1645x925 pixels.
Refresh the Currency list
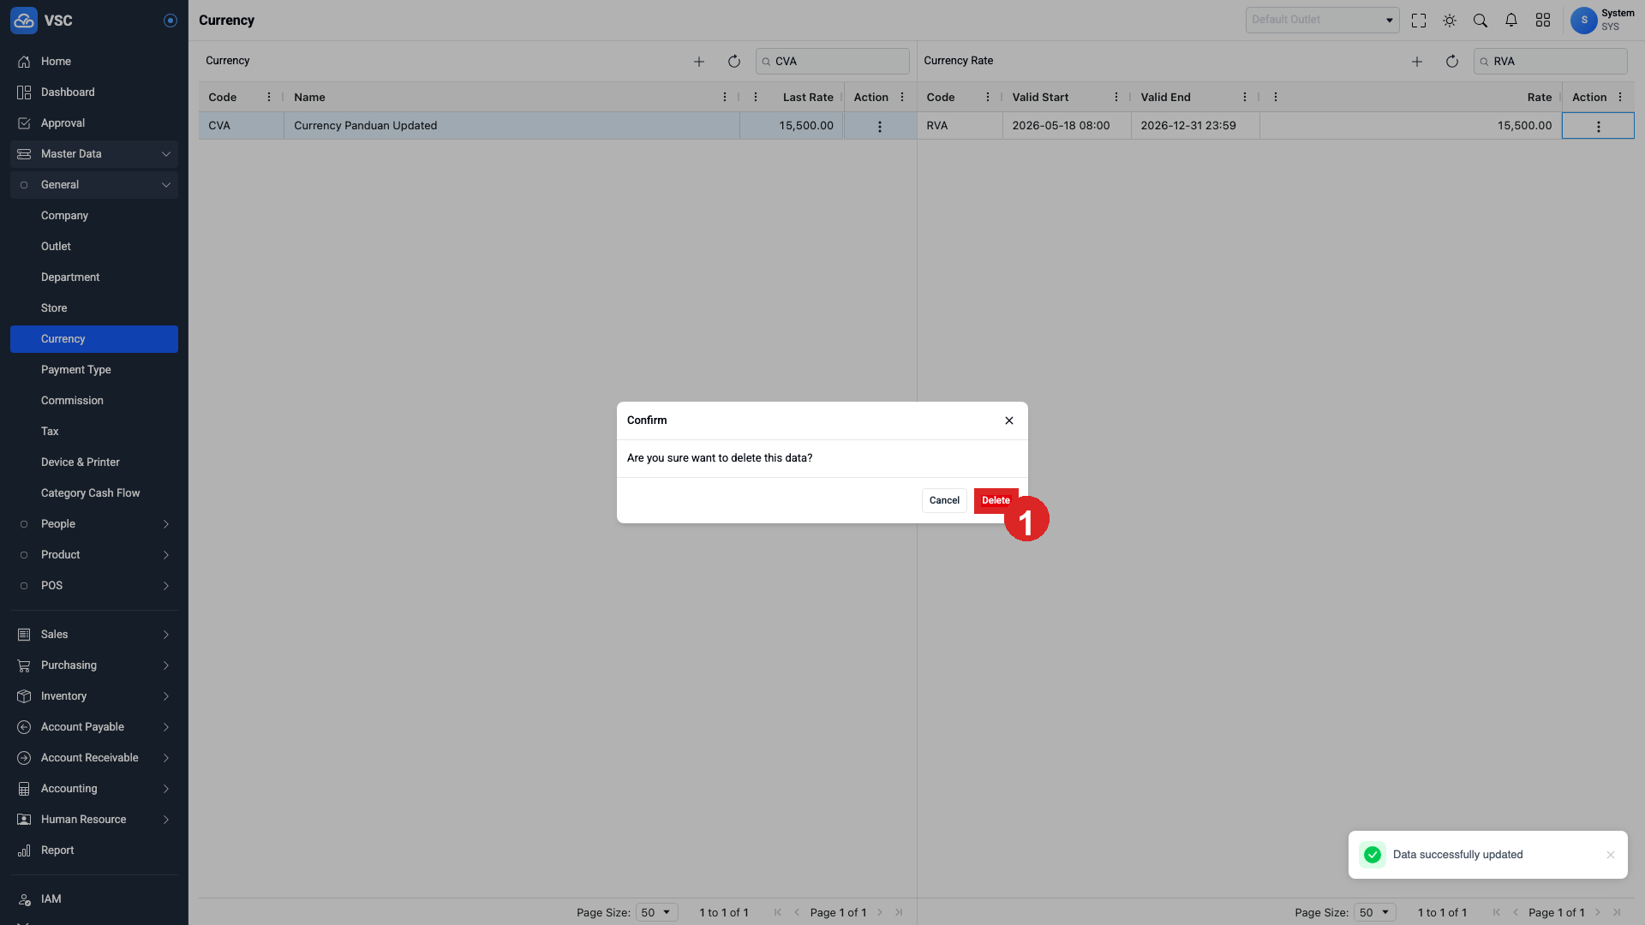pos(734,62)
